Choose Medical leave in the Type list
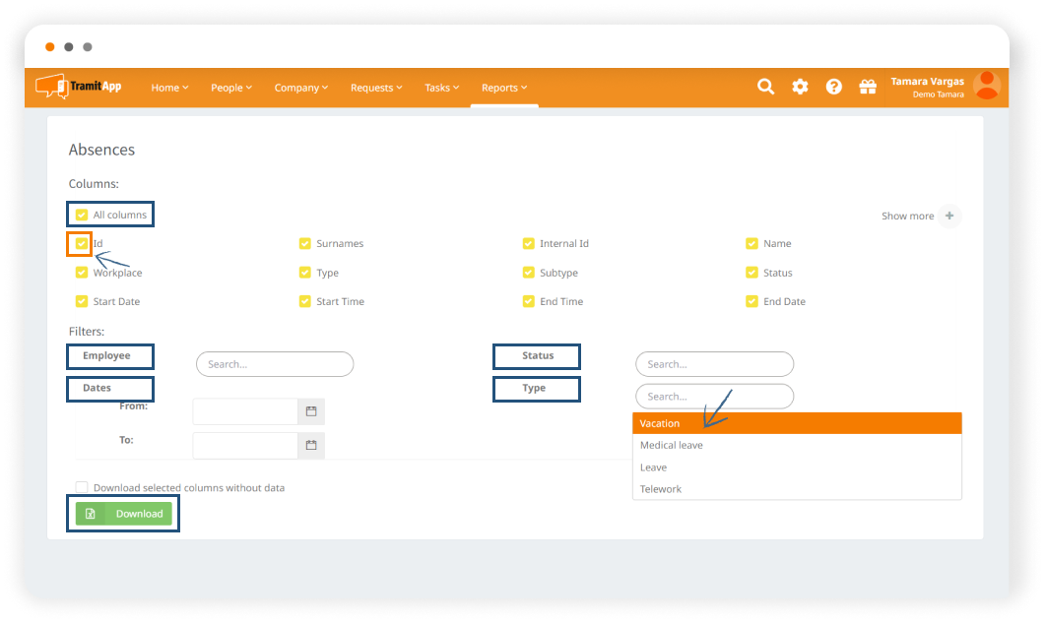 672,445
